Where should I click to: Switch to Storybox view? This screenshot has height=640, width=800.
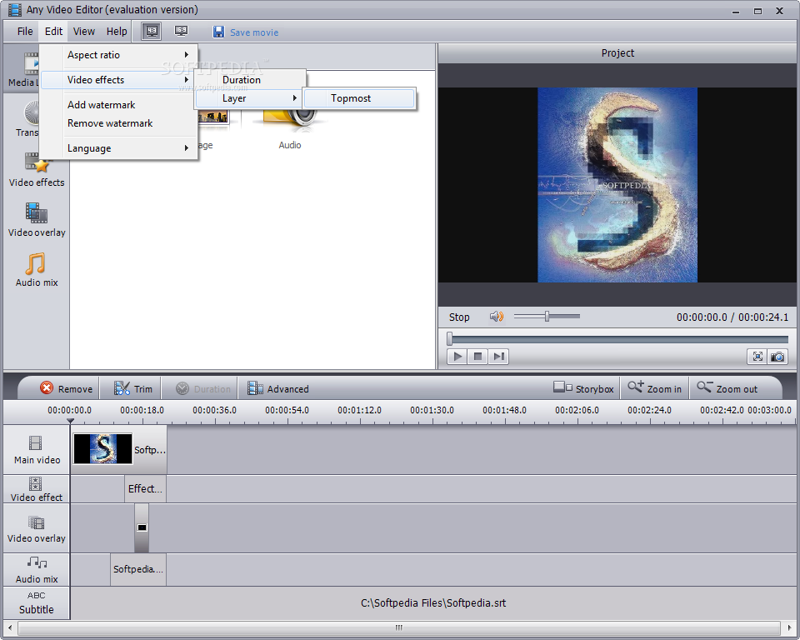(x=583, y=388)
